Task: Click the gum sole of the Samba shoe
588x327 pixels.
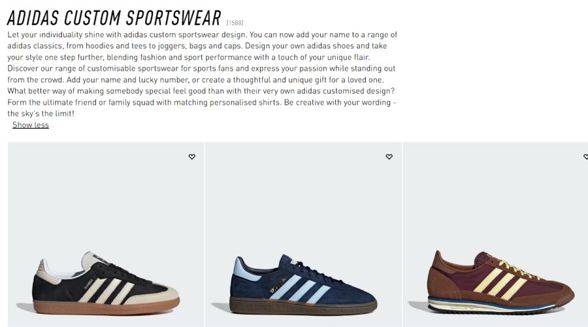Action: pos(106,307)
